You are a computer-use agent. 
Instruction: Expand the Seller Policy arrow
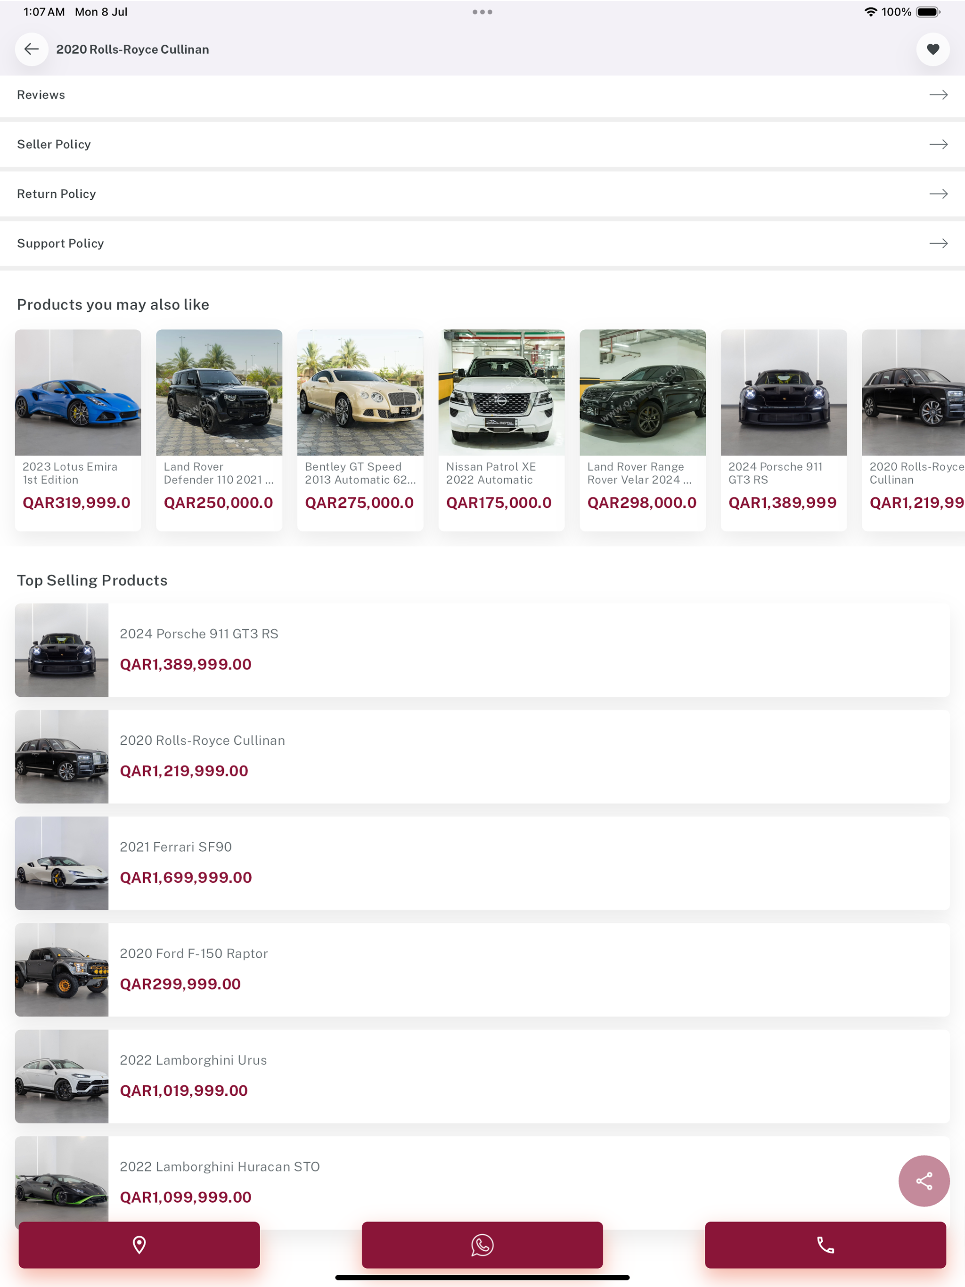pyautogui.click(x=938, y=144)
